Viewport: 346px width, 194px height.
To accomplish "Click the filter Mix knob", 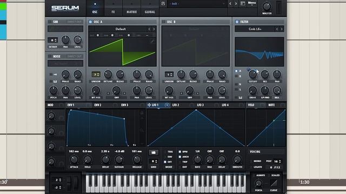I will pos(277,90).
